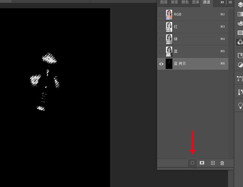Open History panel icon in side strip

[240, 92]
